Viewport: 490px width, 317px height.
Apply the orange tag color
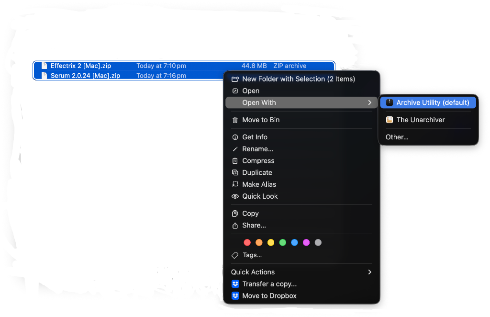click(x=259, y=243)
